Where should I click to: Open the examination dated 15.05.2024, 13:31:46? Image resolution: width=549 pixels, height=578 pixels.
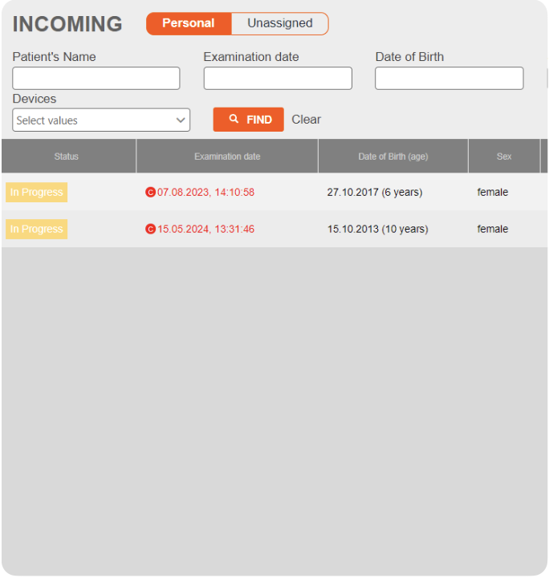205,230
